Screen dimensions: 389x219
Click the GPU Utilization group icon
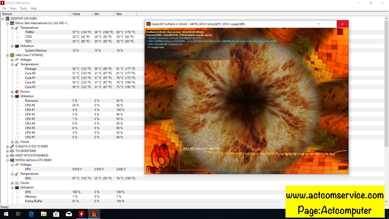coord(17,188)
